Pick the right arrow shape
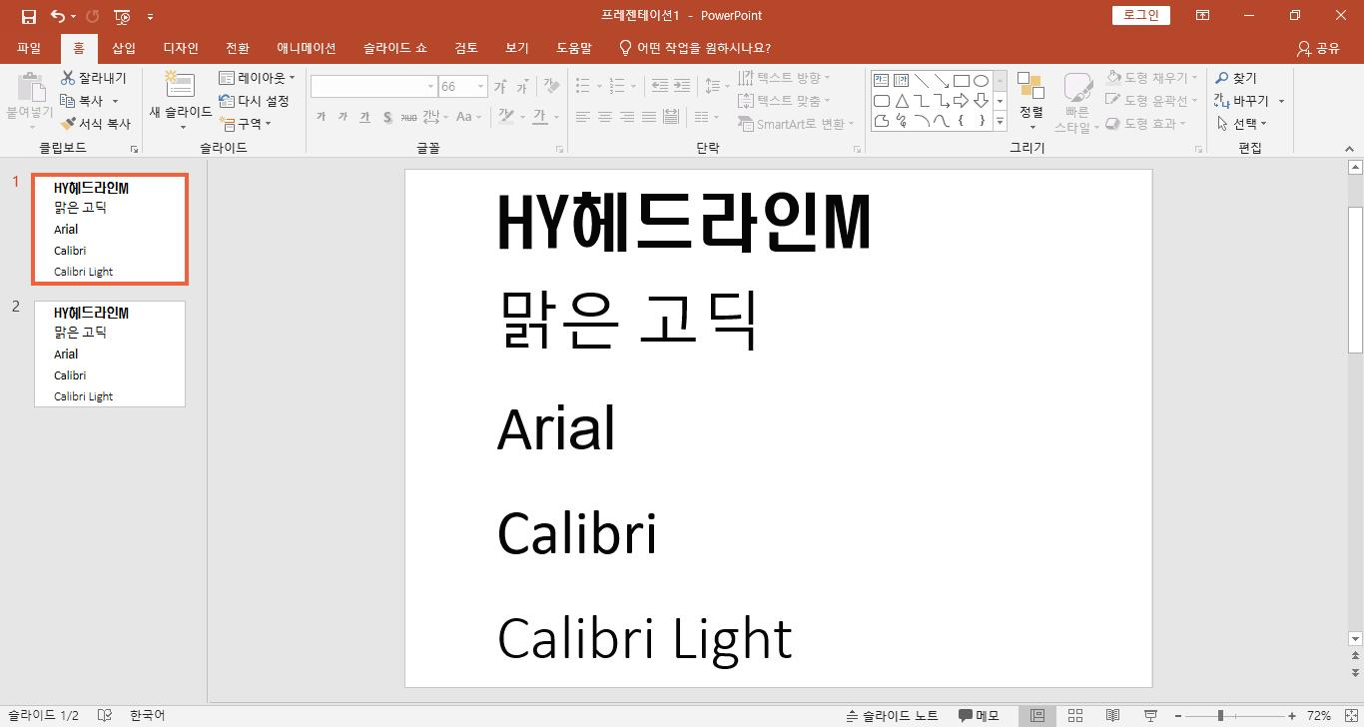Viewport: 1364px width, 727px height. click(x=961, y=101)
